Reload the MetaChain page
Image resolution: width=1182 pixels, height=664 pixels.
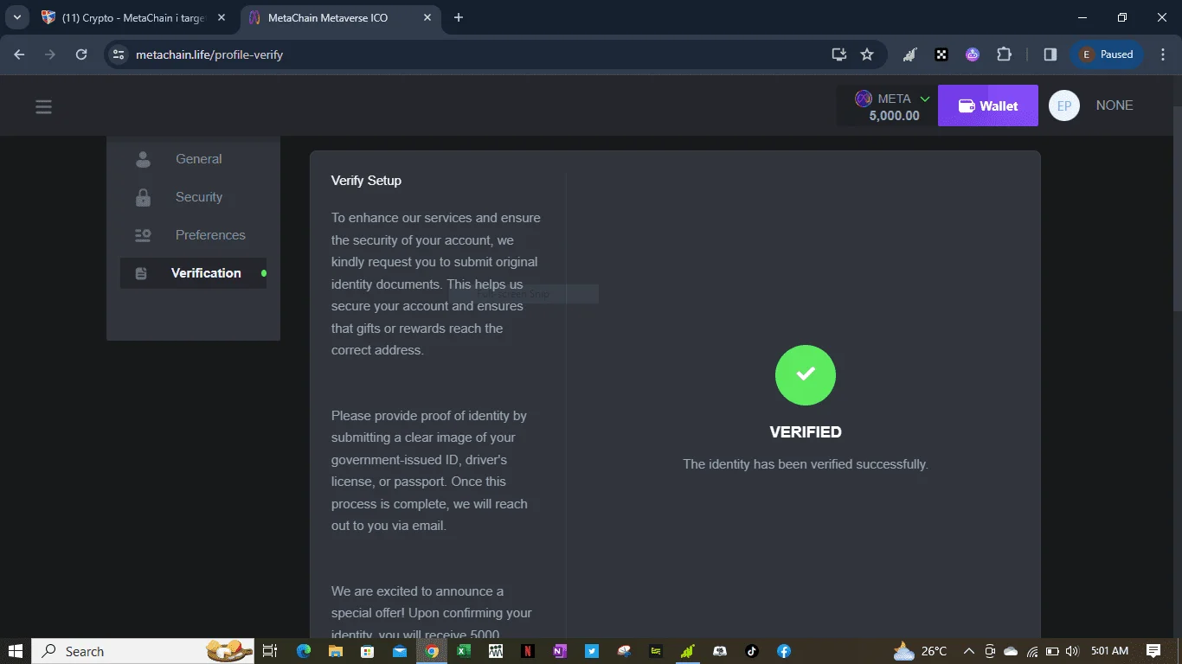[x=81, y=54]
